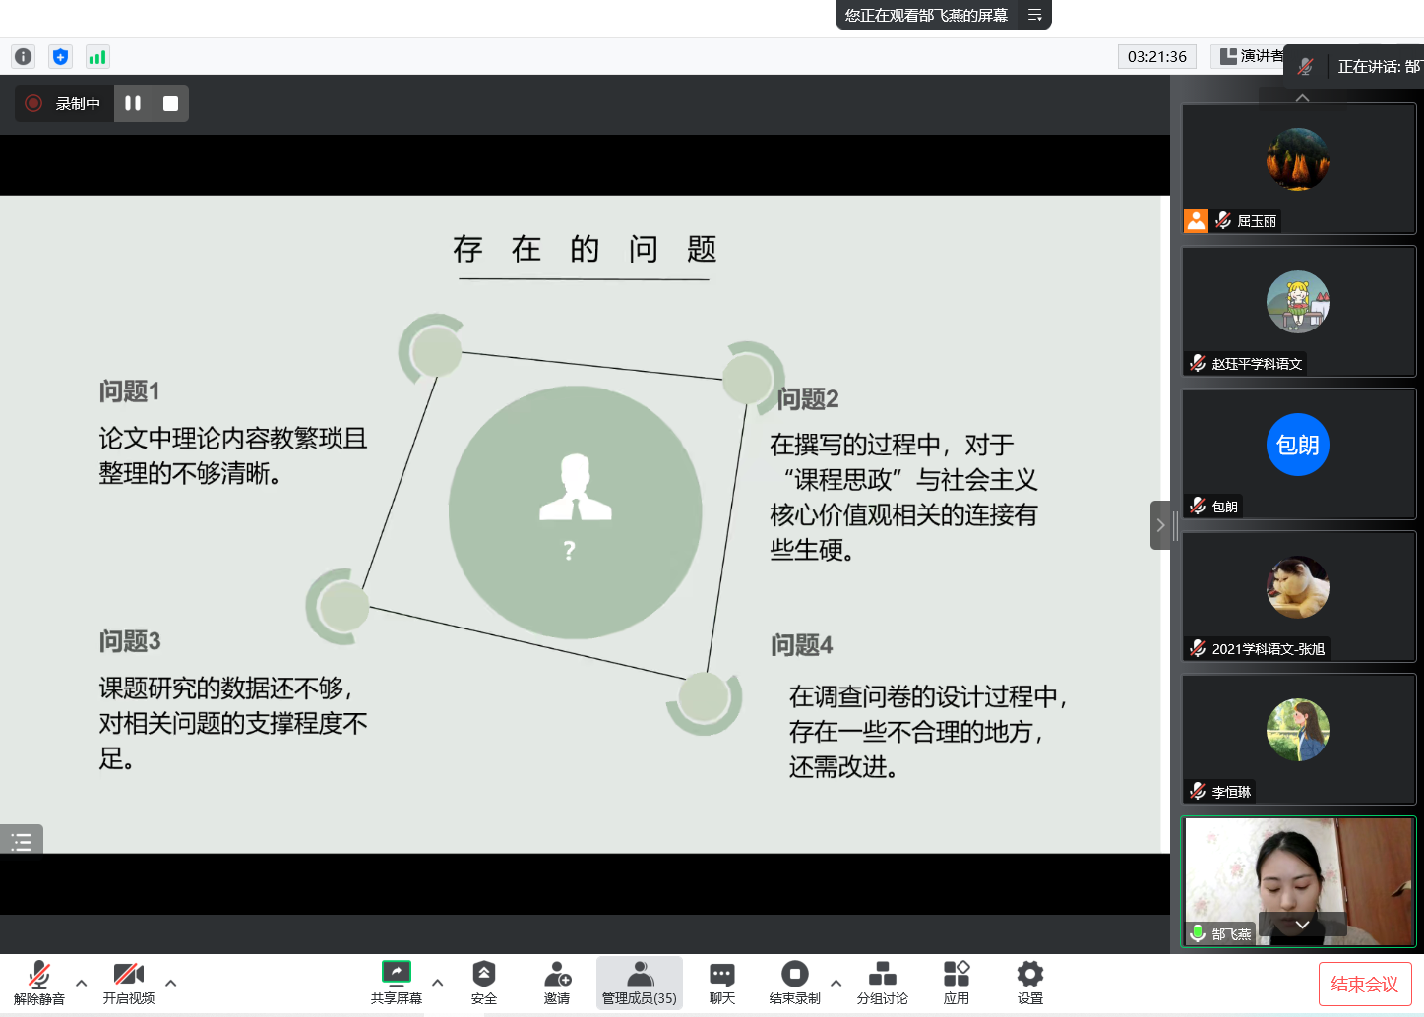
Task: Open the Apps (应用) icon
Action: pyautogui.click(x=956, y=983)
